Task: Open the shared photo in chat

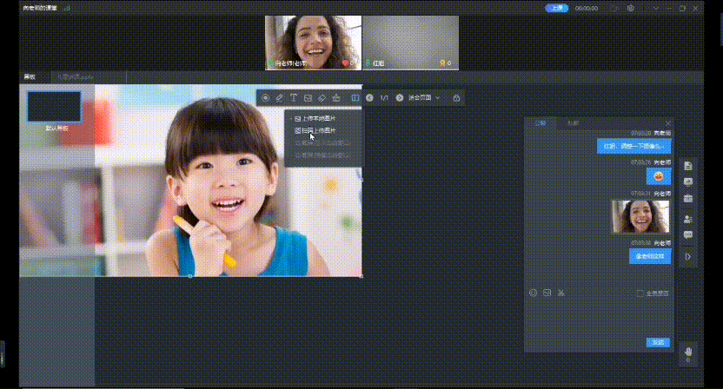Action: coord(640,216)
